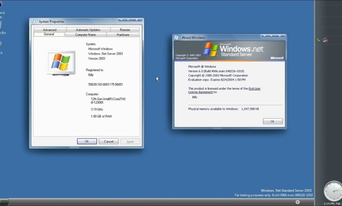Click the product ID 55039-103-0001175-58851
342x206 pixels.
pos(106,84)
